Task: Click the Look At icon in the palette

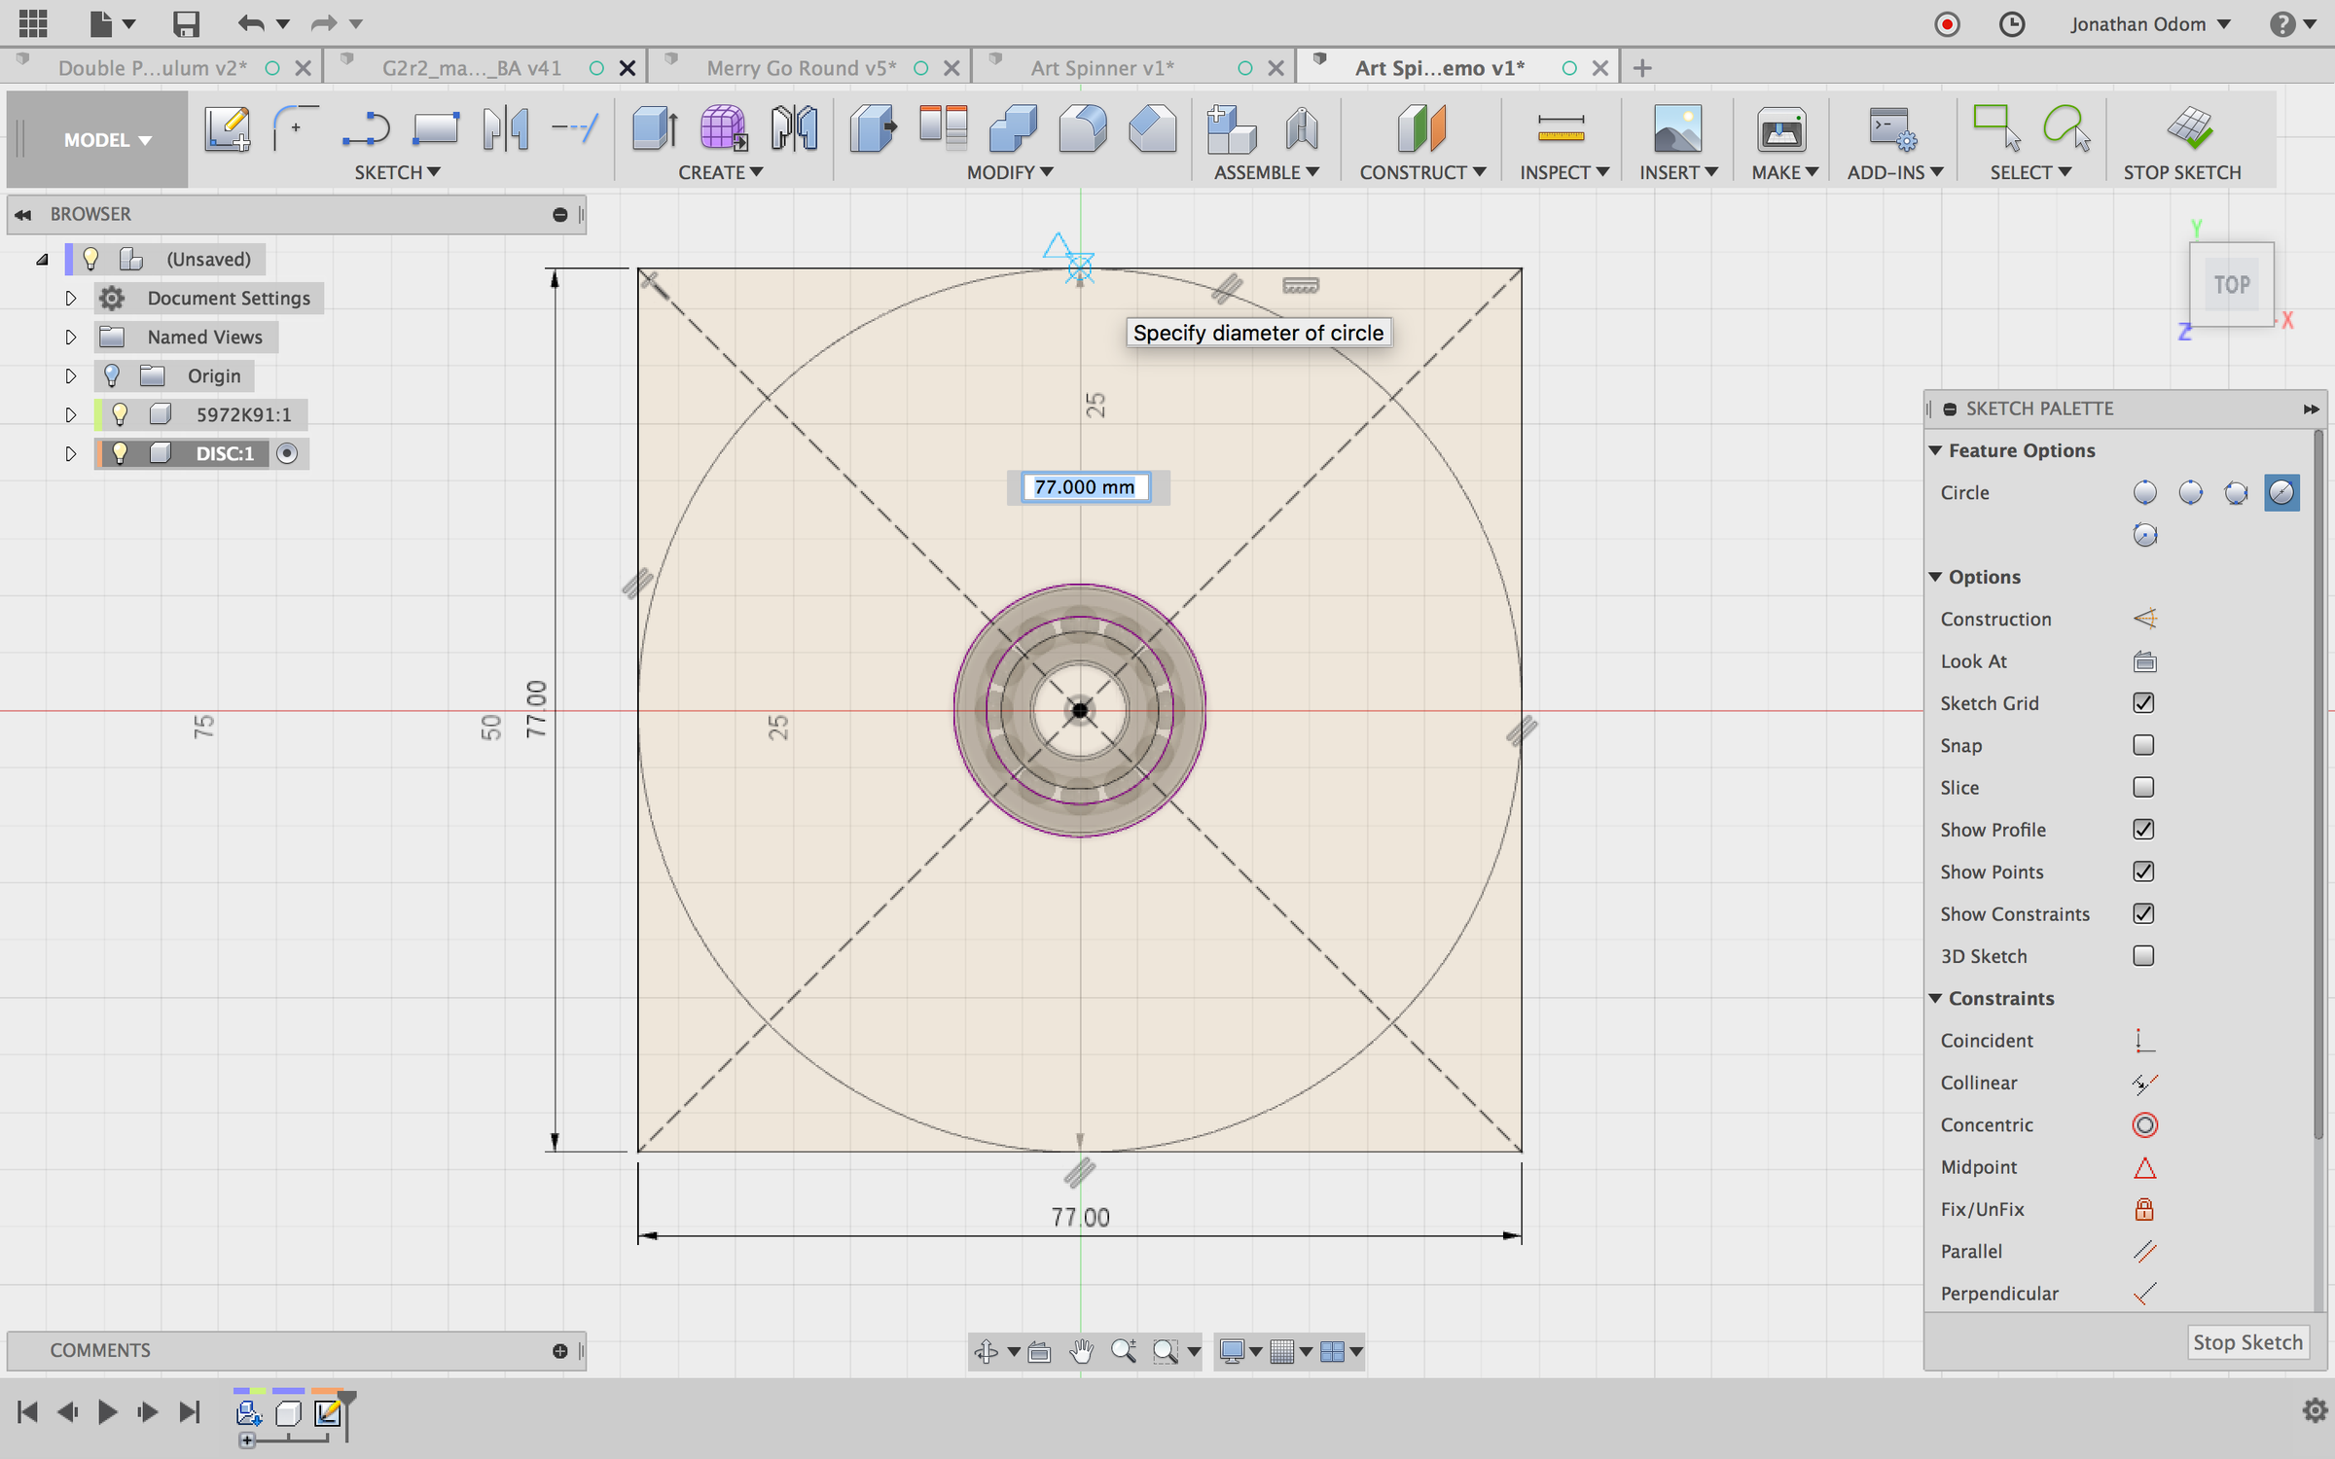Action: (x=2144, y=661)
